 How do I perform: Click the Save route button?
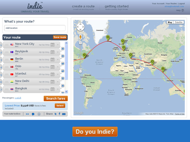coord(60,37)
